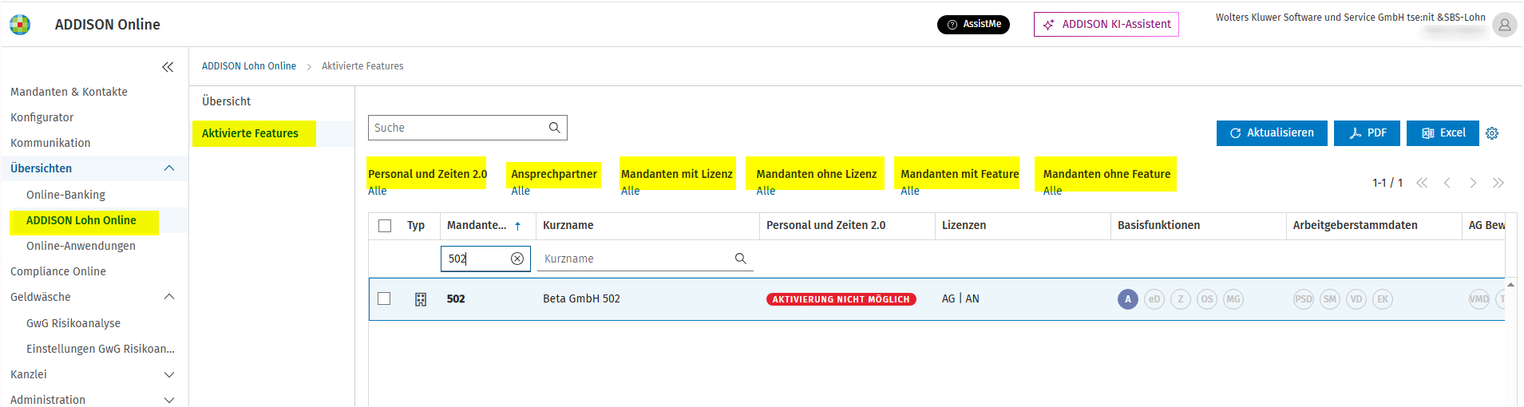This screenshot has width=1524, height=407.
Task: Click the Lizenzen column header
Action: click(x=964, y=226)
